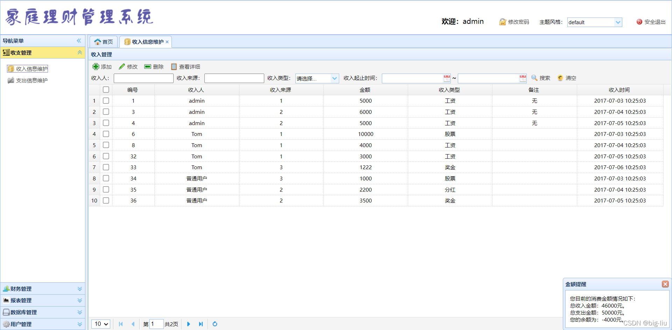This screenshot has width=672, height=330.
Task: Click the 1222 amount cell
Action: coord(365,167)
